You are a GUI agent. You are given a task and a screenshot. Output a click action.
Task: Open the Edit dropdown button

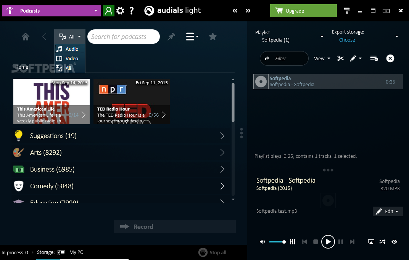pos(388,211)
